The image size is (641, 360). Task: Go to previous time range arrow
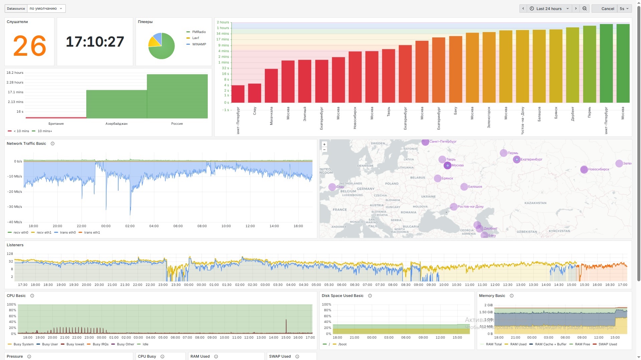coord(523,9)
